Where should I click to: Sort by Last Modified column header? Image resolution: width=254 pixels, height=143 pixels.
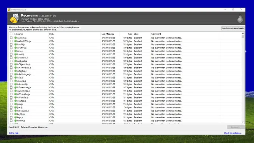point(108,34)
